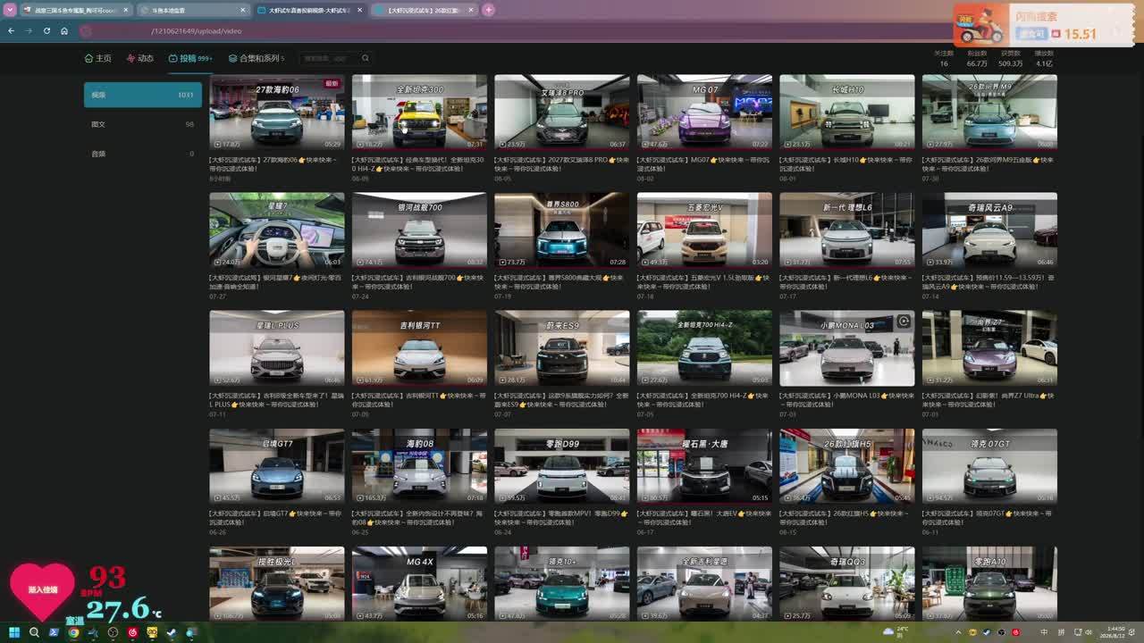The image size is (1144, 643).
Task: Open the Windows Start menu
Action: pyautogui.click(x=14, y=632)
